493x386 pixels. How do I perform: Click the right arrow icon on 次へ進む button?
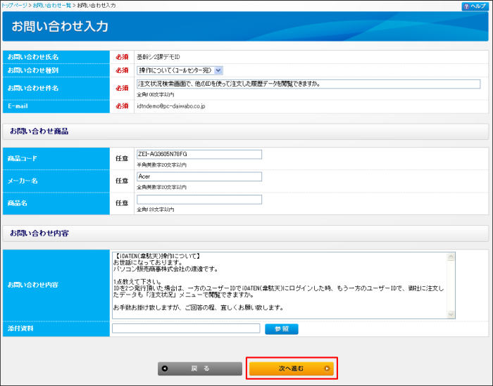click(x=326, y=368)
